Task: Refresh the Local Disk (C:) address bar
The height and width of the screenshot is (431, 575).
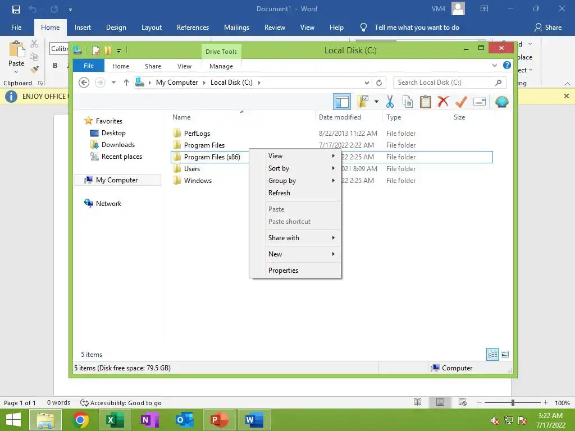Action: coord(379,82)
